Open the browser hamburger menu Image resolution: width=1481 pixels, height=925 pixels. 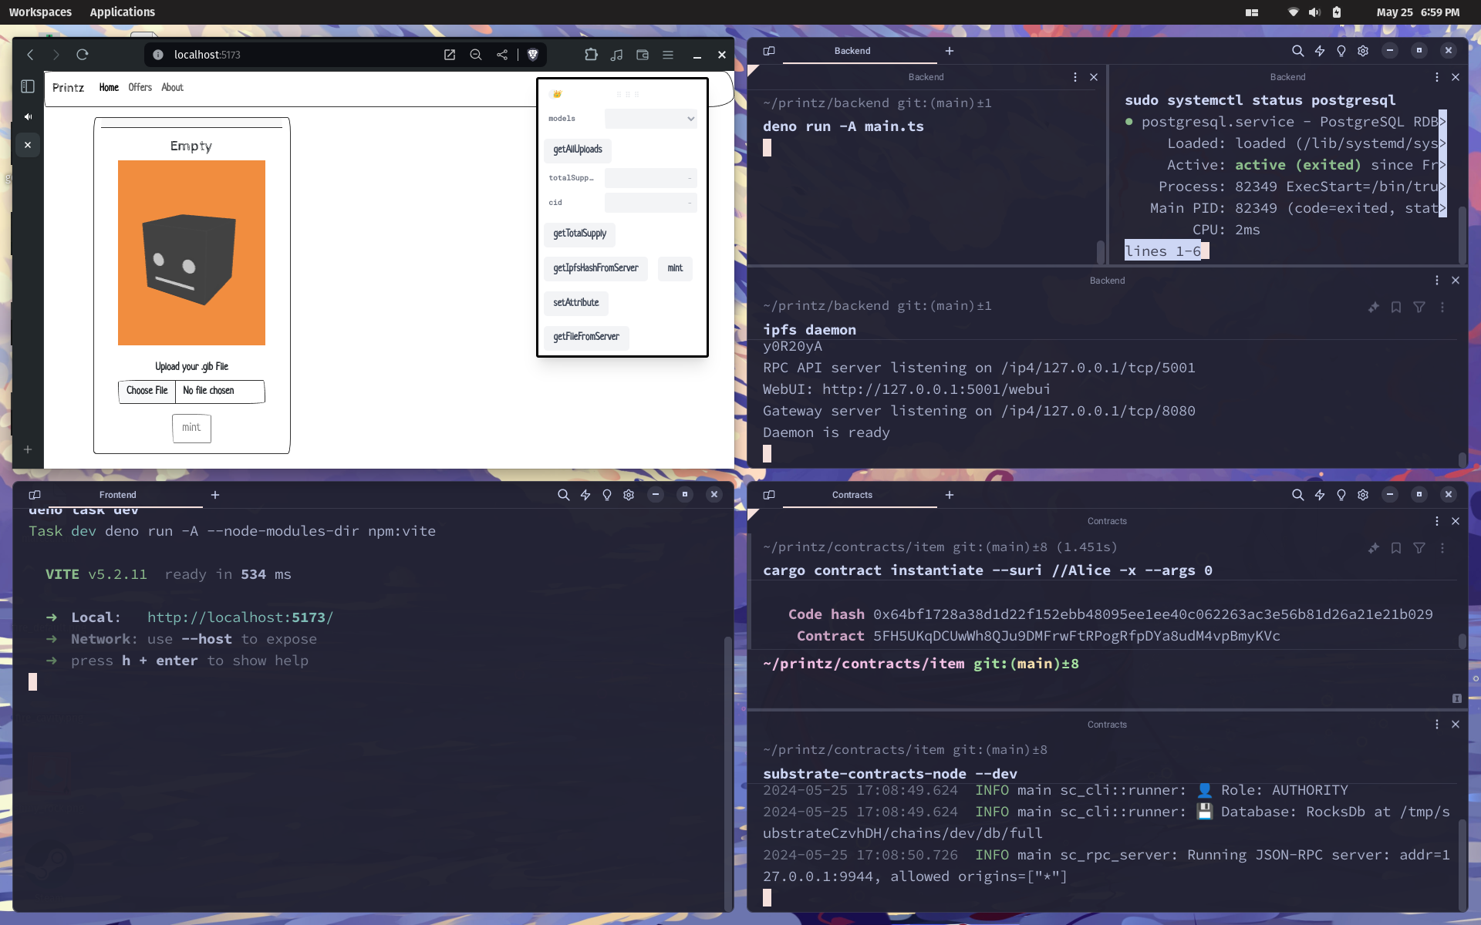[668, 55]
